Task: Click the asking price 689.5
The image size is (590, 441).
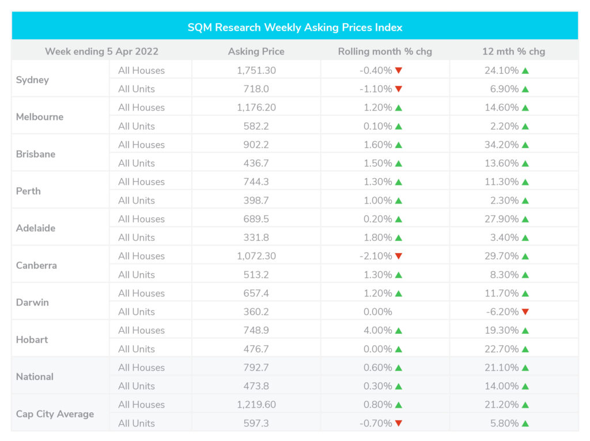Action: click(x=256, y=219)
